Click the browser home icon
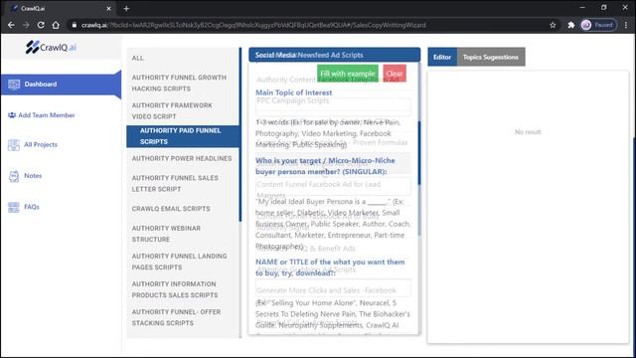Image resolution: width=636 pixels, height=358 pixels. 56,25
